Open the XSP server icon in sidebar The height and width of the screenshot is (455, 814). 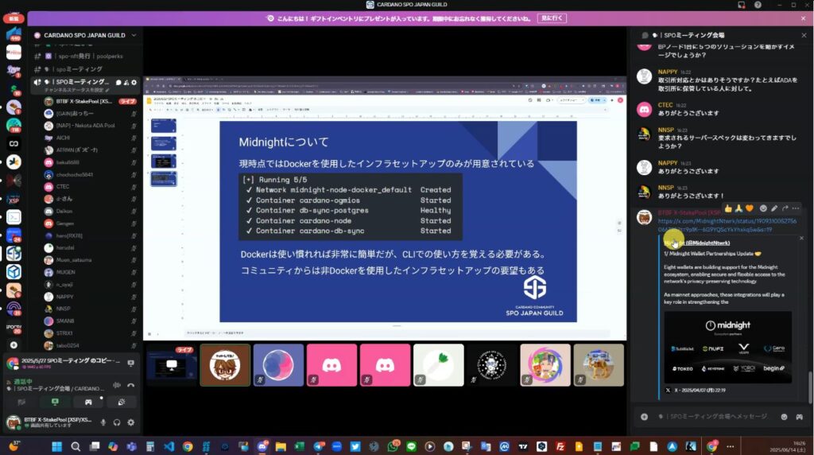[14, 200]
